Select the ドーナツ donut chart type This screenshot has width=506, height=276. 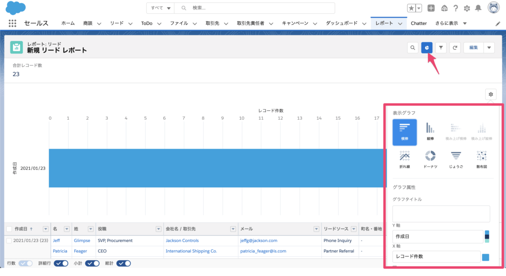[430, 160]
